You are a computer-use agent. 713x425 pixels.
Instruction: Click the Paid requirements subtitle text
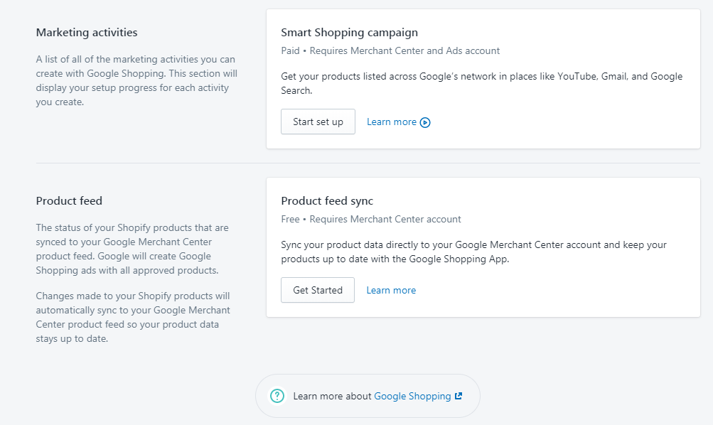pos(390,51)
